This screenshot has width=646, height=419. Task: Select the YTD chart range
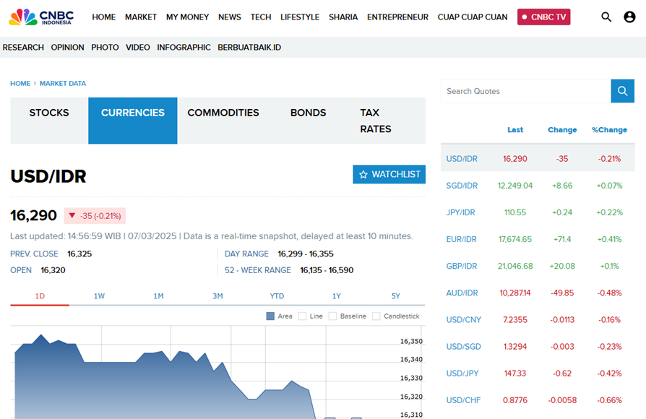click(x=277, y=296)
